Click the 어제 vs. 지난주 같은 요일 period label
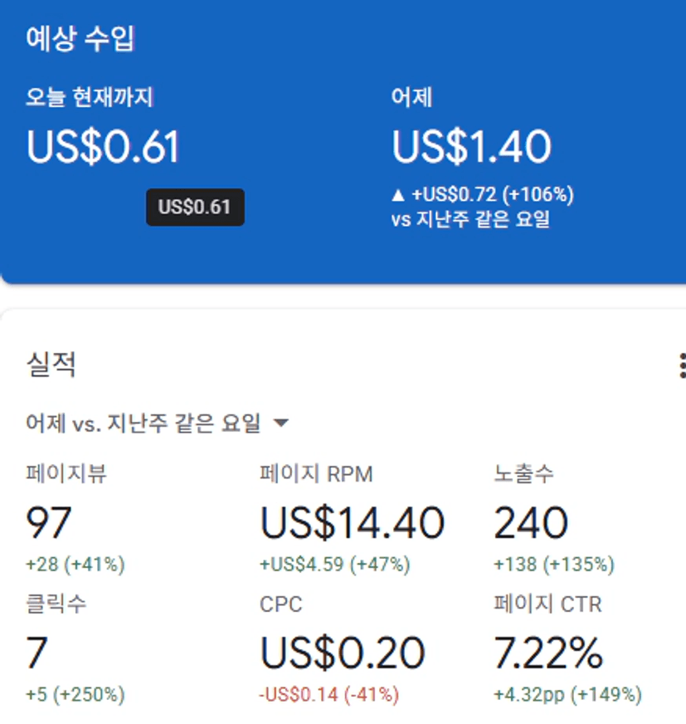The height and width of the screenshot is (724, 686). pos(144,423)
